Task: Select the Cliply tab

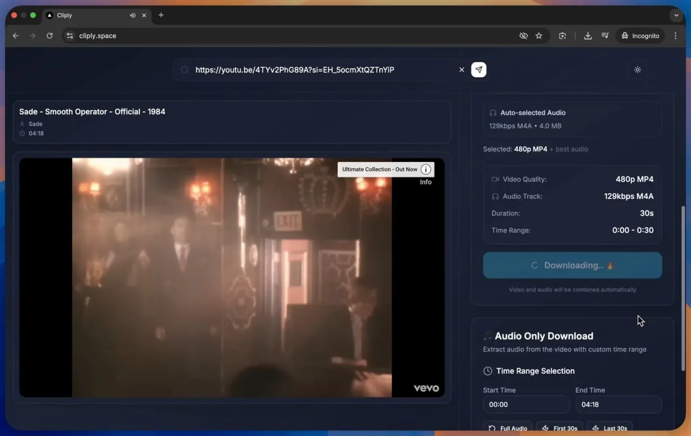Action: click(96, 15)
